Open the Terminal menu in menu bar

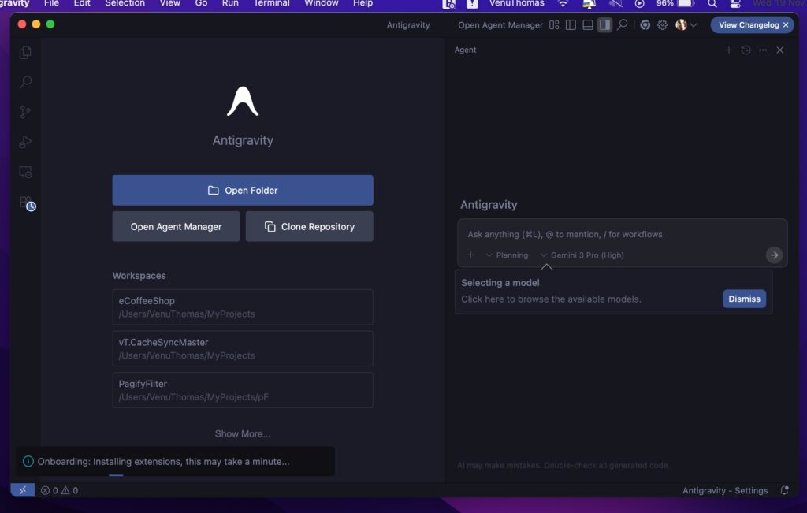click(x=270, y=3)
